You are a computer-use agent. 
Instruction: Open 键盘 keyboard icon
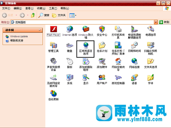coord(70,47)
